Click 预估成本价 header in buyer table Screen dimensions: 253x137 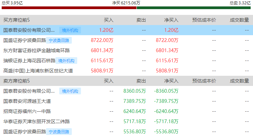click(204, 20)
